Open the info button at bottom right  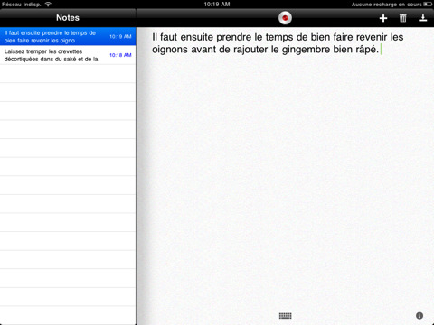[x=420, y=315]
